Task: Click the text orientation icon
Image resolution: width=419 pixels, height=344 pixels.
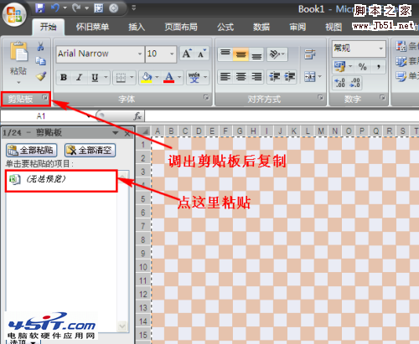Action: pos(275,54)
